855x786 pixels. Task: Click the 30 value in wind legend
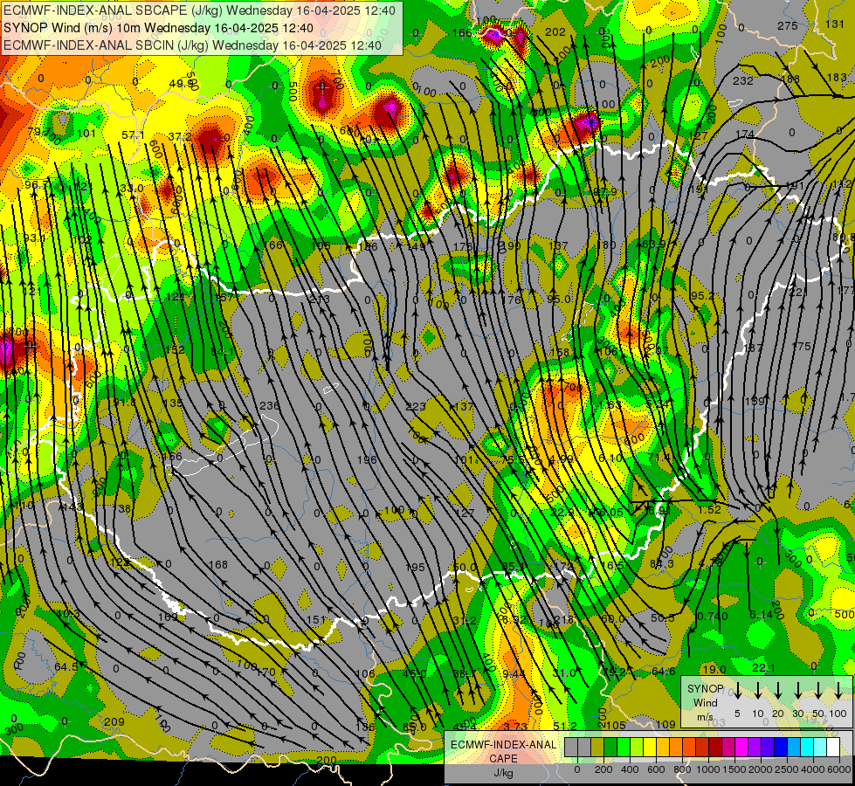tap(797, 714)
